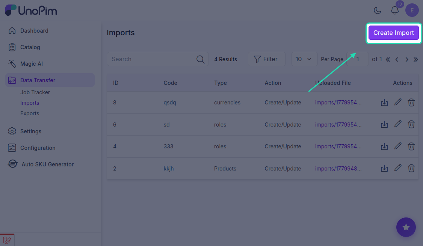
Task: Open Imports submenu item
Action: pyautogui.click(x=30, y=103)
